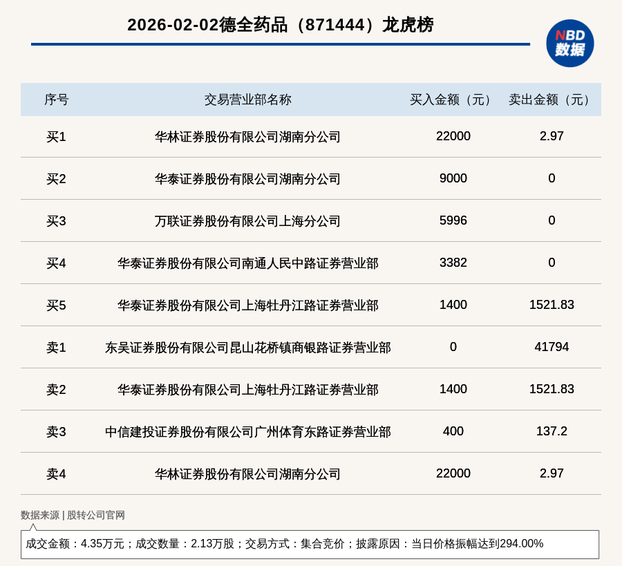Select the 卖4 row label
The image size is (622, 566).
56,474
